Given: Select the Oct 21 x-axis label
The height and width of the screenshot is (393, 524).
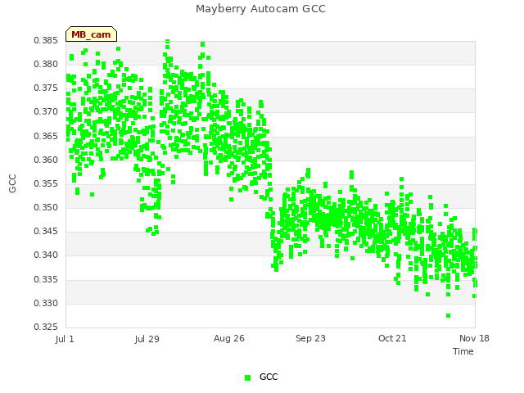Looking at the screenshot, I should pyautogui.click(x=392, y=338).
